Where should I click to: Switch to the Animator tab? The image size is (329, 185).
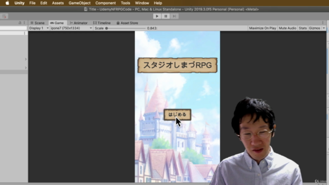click(79, 23)
